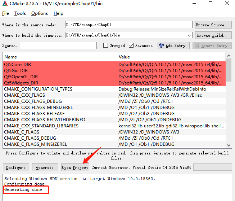
Task: Open the File menu
Action: click(x=5, y=13)
